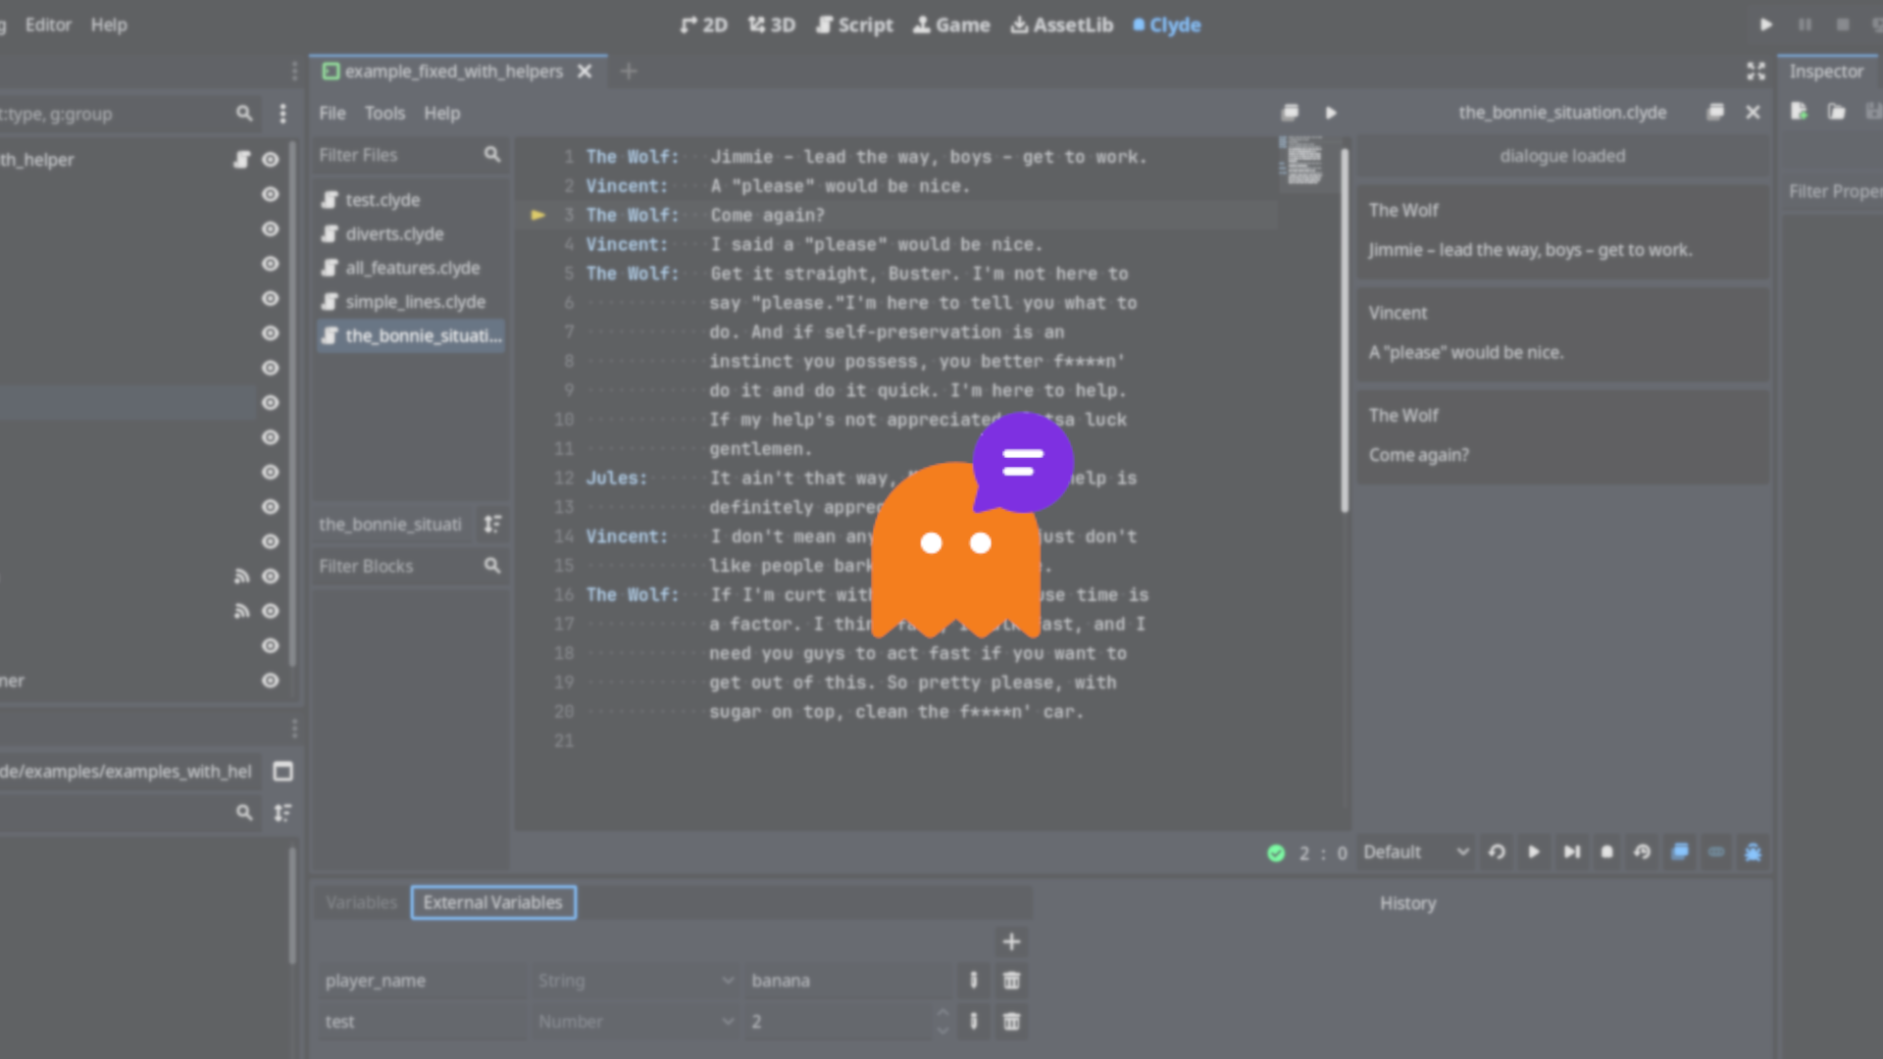
Task: Open the Editor menu
Action: pos(48,25)
